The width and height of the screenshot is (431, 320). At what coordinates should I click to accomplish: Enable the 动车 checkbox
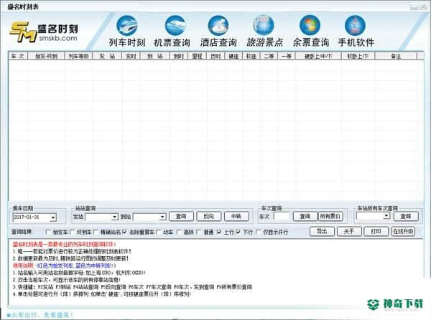(158, 232)
